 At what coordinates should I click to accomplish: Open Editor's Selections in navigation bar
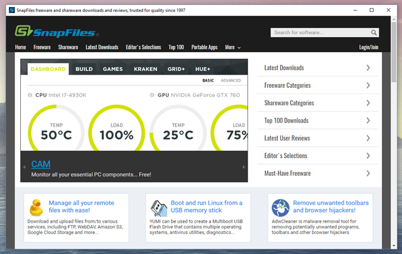pyautogui.click(x=143, y=48)
